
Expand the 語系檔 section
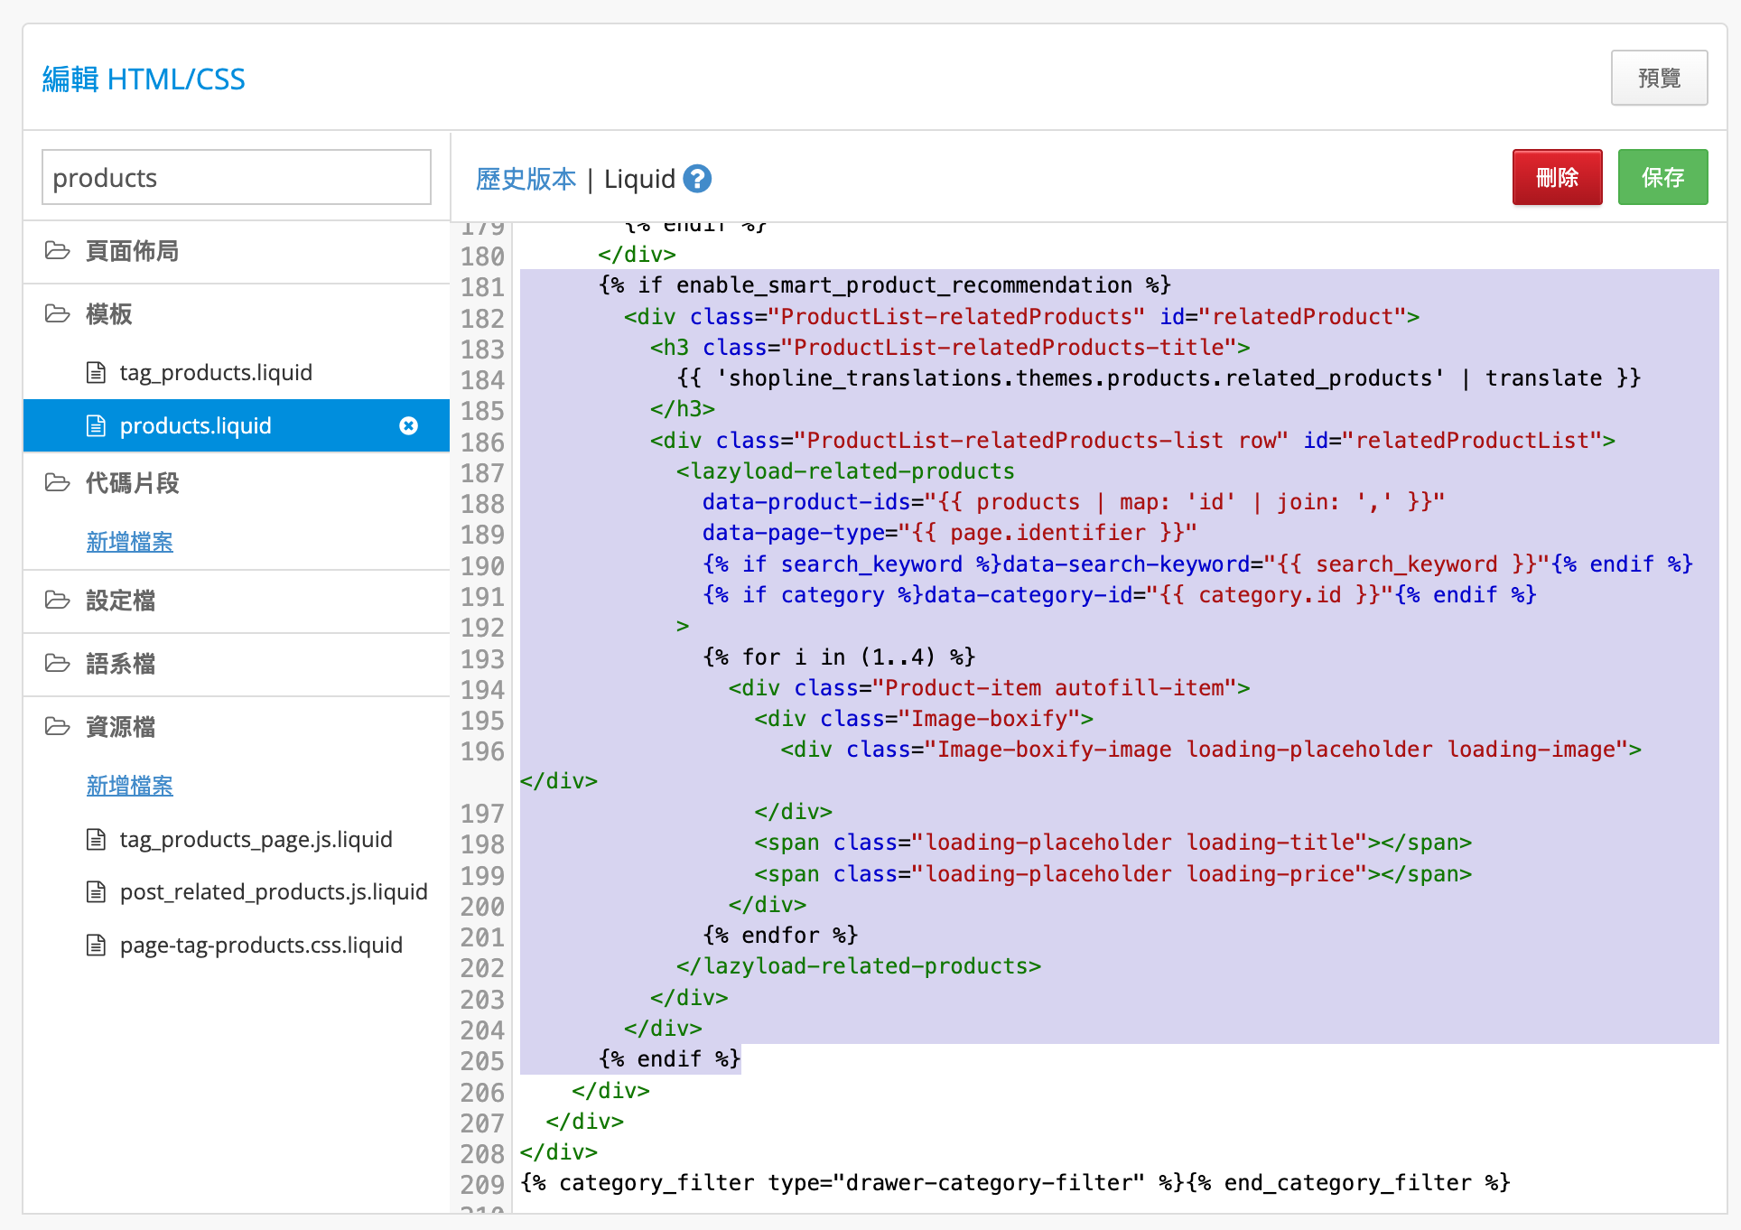point(121,664)
